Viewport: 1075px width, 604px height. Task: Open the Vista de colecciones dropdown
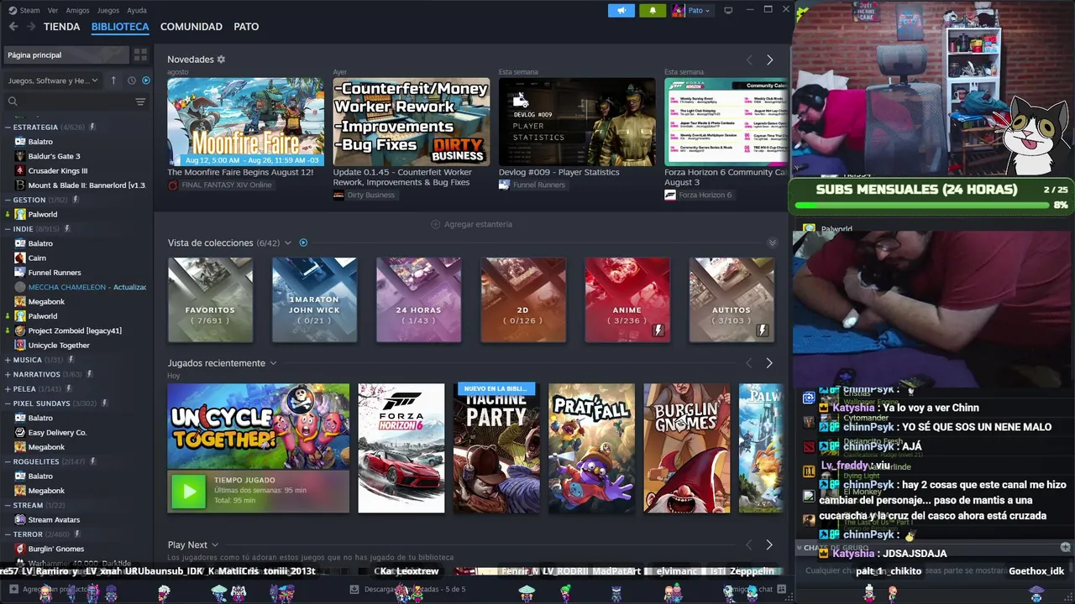287,242
